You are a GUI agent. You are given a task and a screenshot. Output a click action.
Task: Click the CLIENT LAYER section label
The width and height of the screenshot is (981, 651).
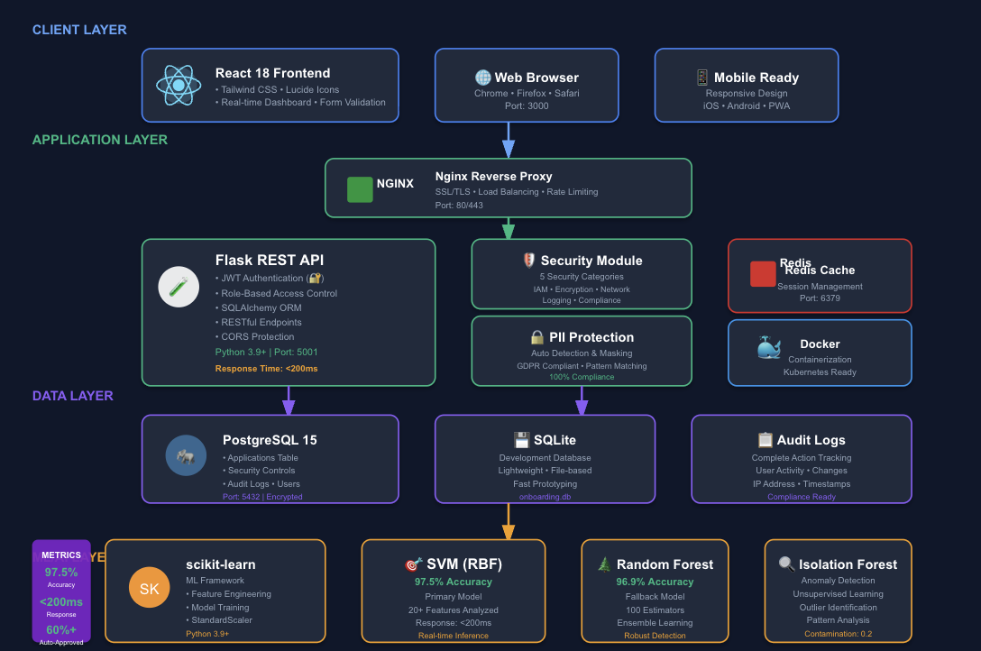click(79, 30)
